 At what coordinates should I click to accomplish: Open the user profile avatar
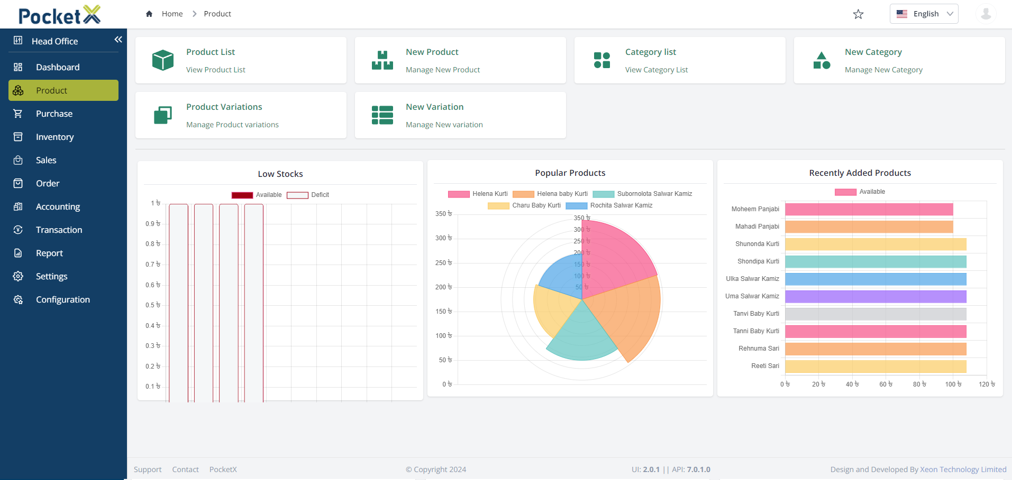pos(985,14)
